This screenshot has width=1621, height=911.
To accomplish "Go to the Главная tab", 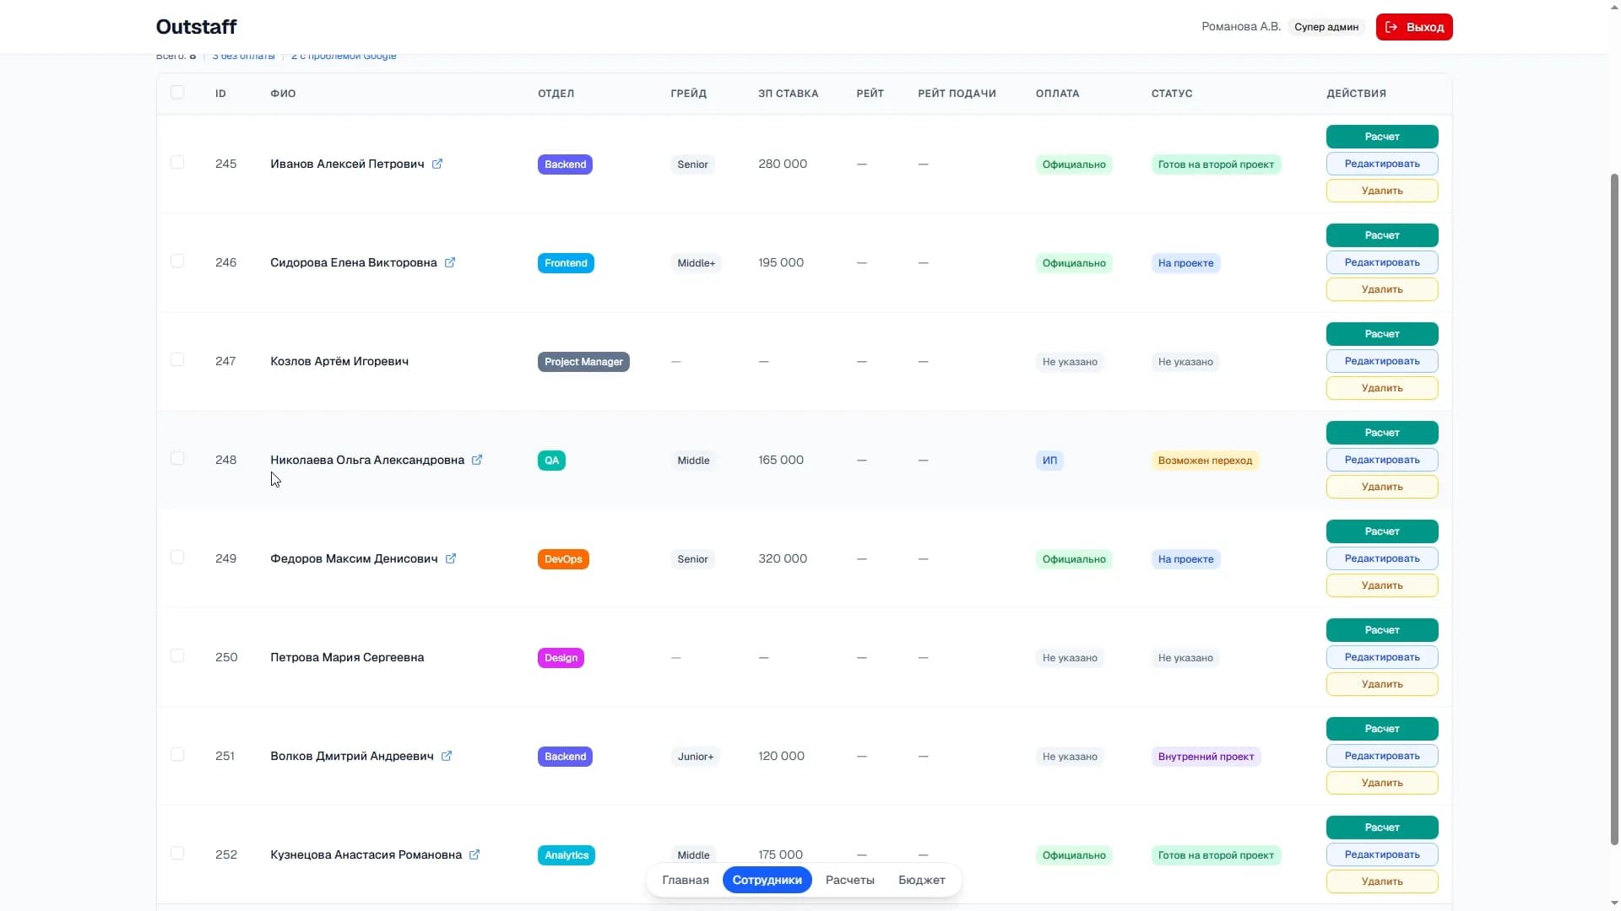I will pyautogui.click(x=686, y=880).
